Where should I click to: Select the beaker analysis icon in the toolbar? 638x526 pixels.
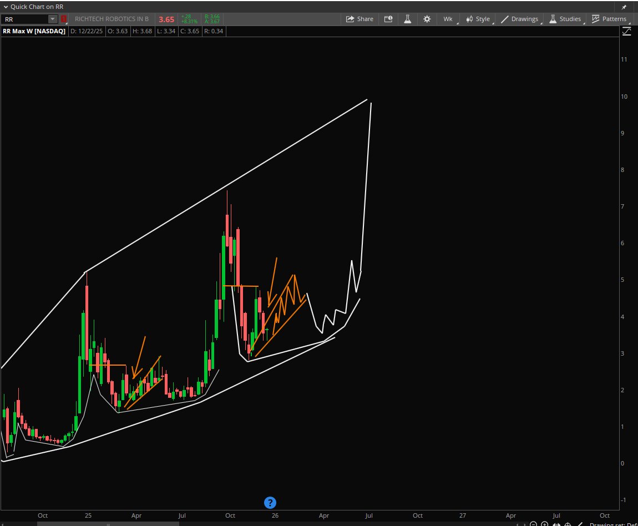[x=408, y=18]
